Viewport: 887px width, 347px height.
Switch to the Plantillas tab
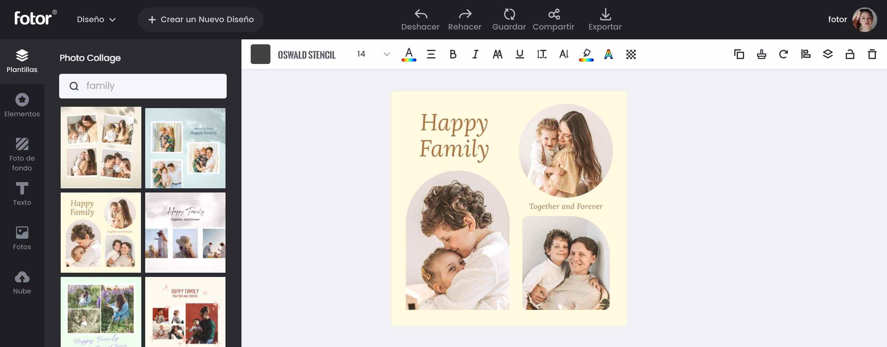[22, 61]
